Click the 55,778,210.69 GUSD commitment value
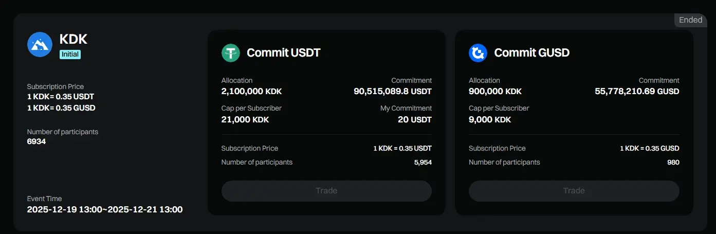Viewport: 716px width, 234px height. pos(637,92)
